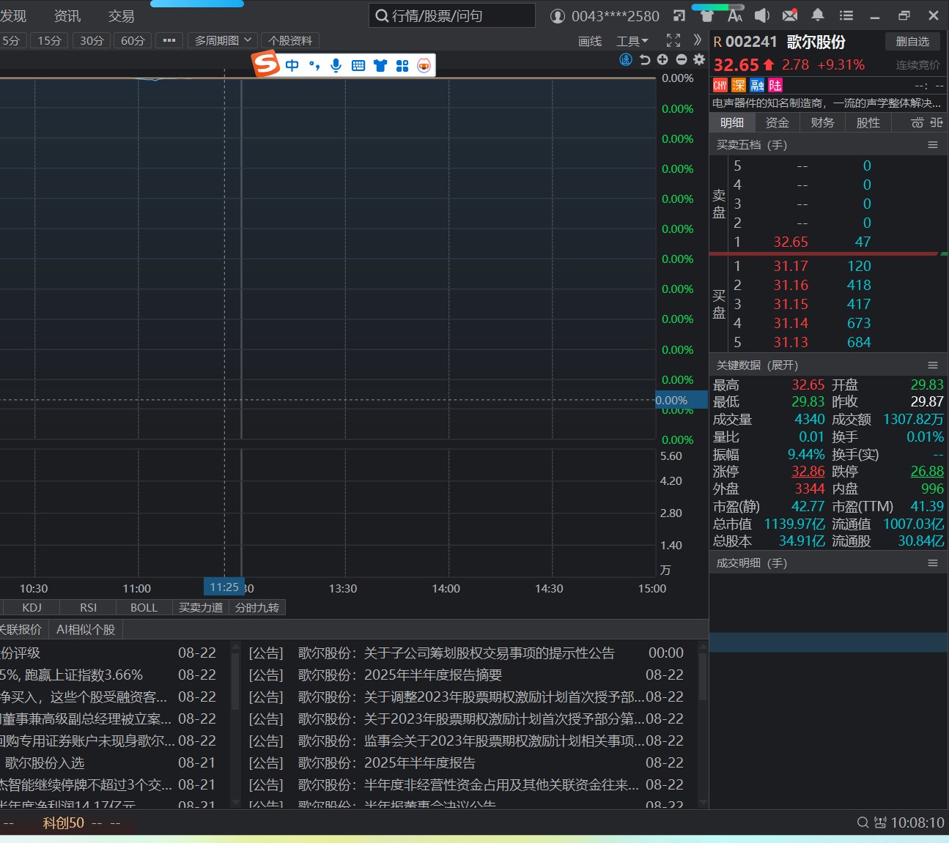Open 买卖五档 panel menu icon
This screenshot has width=949, height=843.
click(933, 145)
